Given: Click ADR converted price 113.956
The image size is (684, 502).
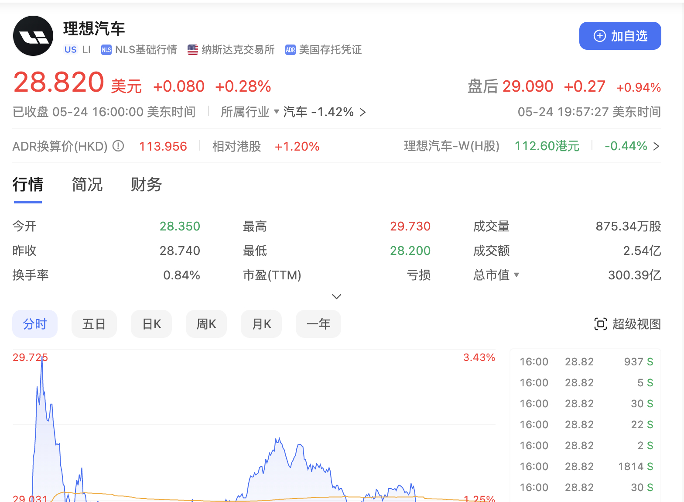Looking at the screenshot, I should pyautogui.click(x=163, y=146).
